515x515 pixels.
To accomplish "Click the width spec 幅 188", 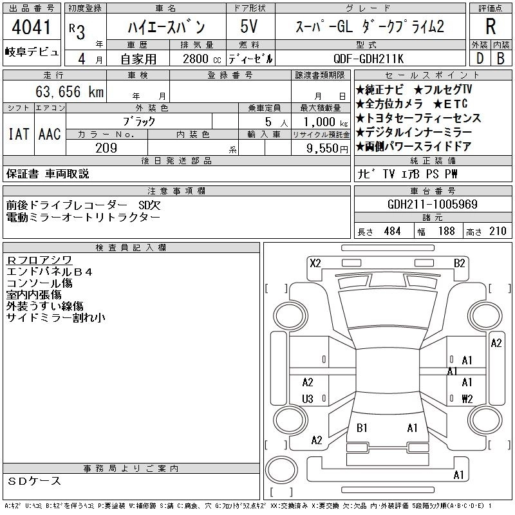I will pos(436,231).
